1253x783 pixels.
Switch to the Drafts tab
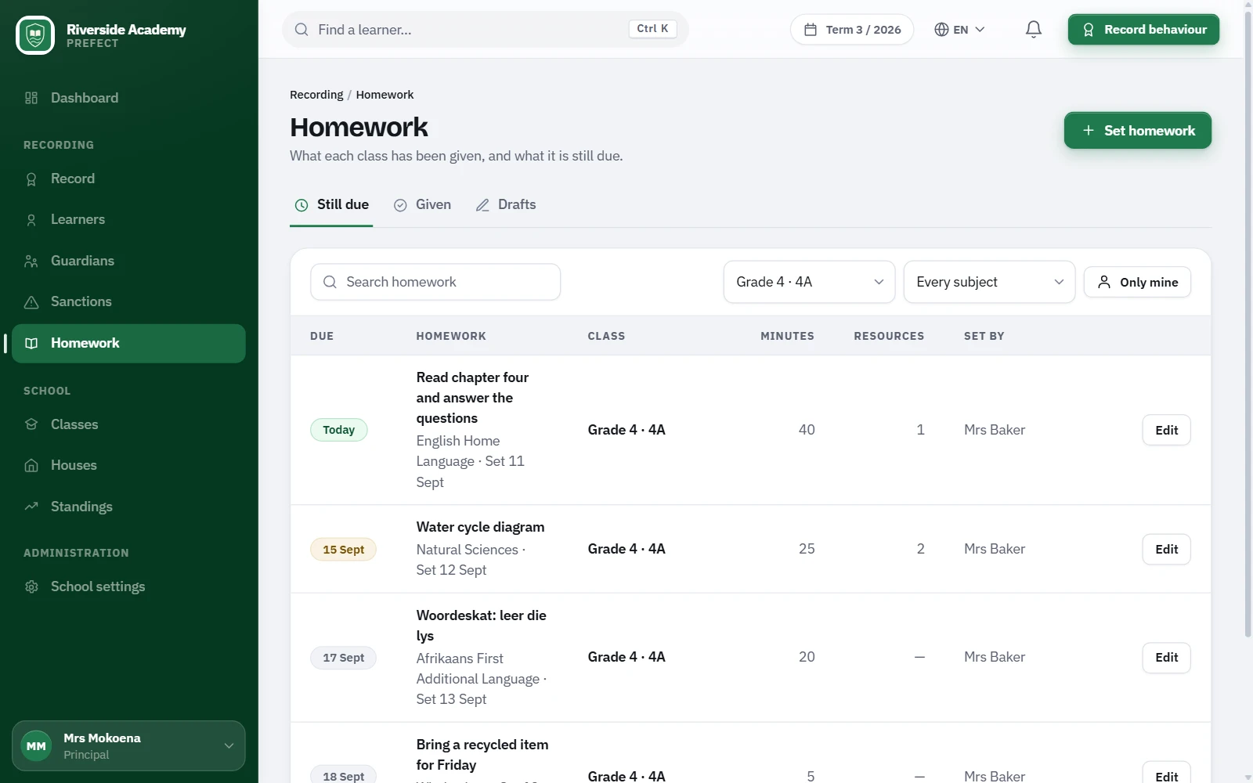pyautogui.click(x=506, y=205)
